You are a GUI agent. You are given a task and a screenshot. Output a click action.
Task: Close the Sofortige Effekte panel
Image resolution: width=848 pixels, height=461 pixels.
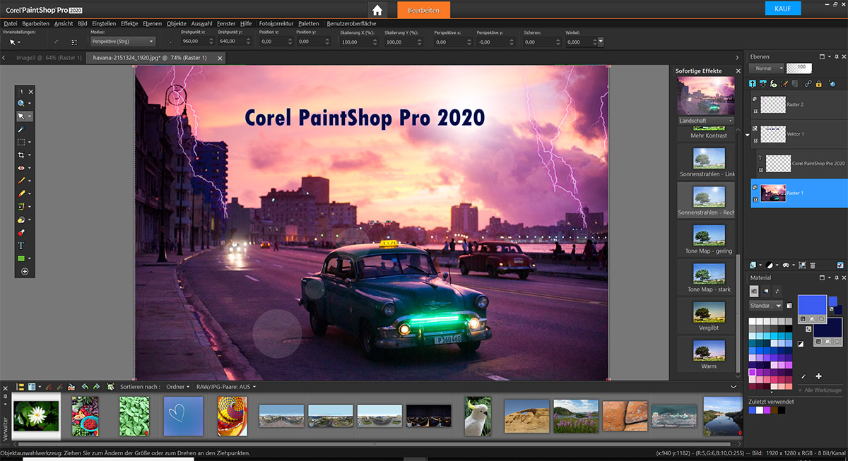(x=738, y=71)
